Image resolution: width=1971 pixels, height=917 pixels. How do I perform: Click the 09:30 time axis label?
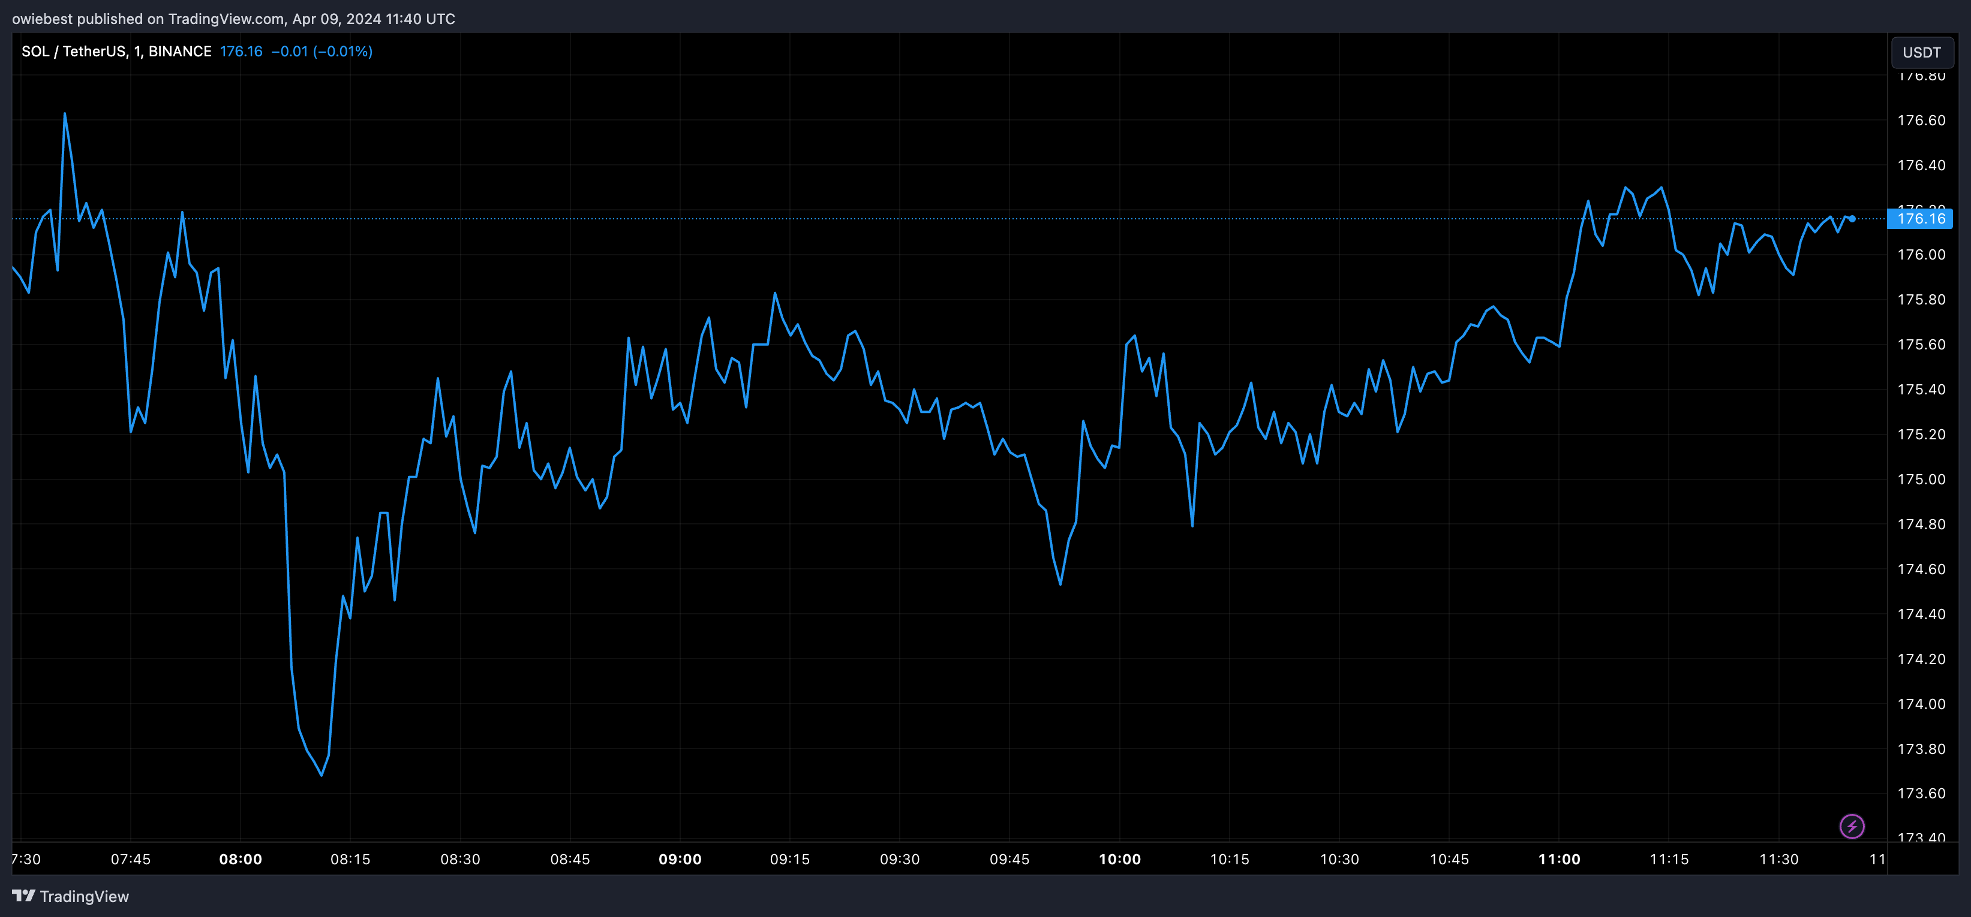click(900, 859)
